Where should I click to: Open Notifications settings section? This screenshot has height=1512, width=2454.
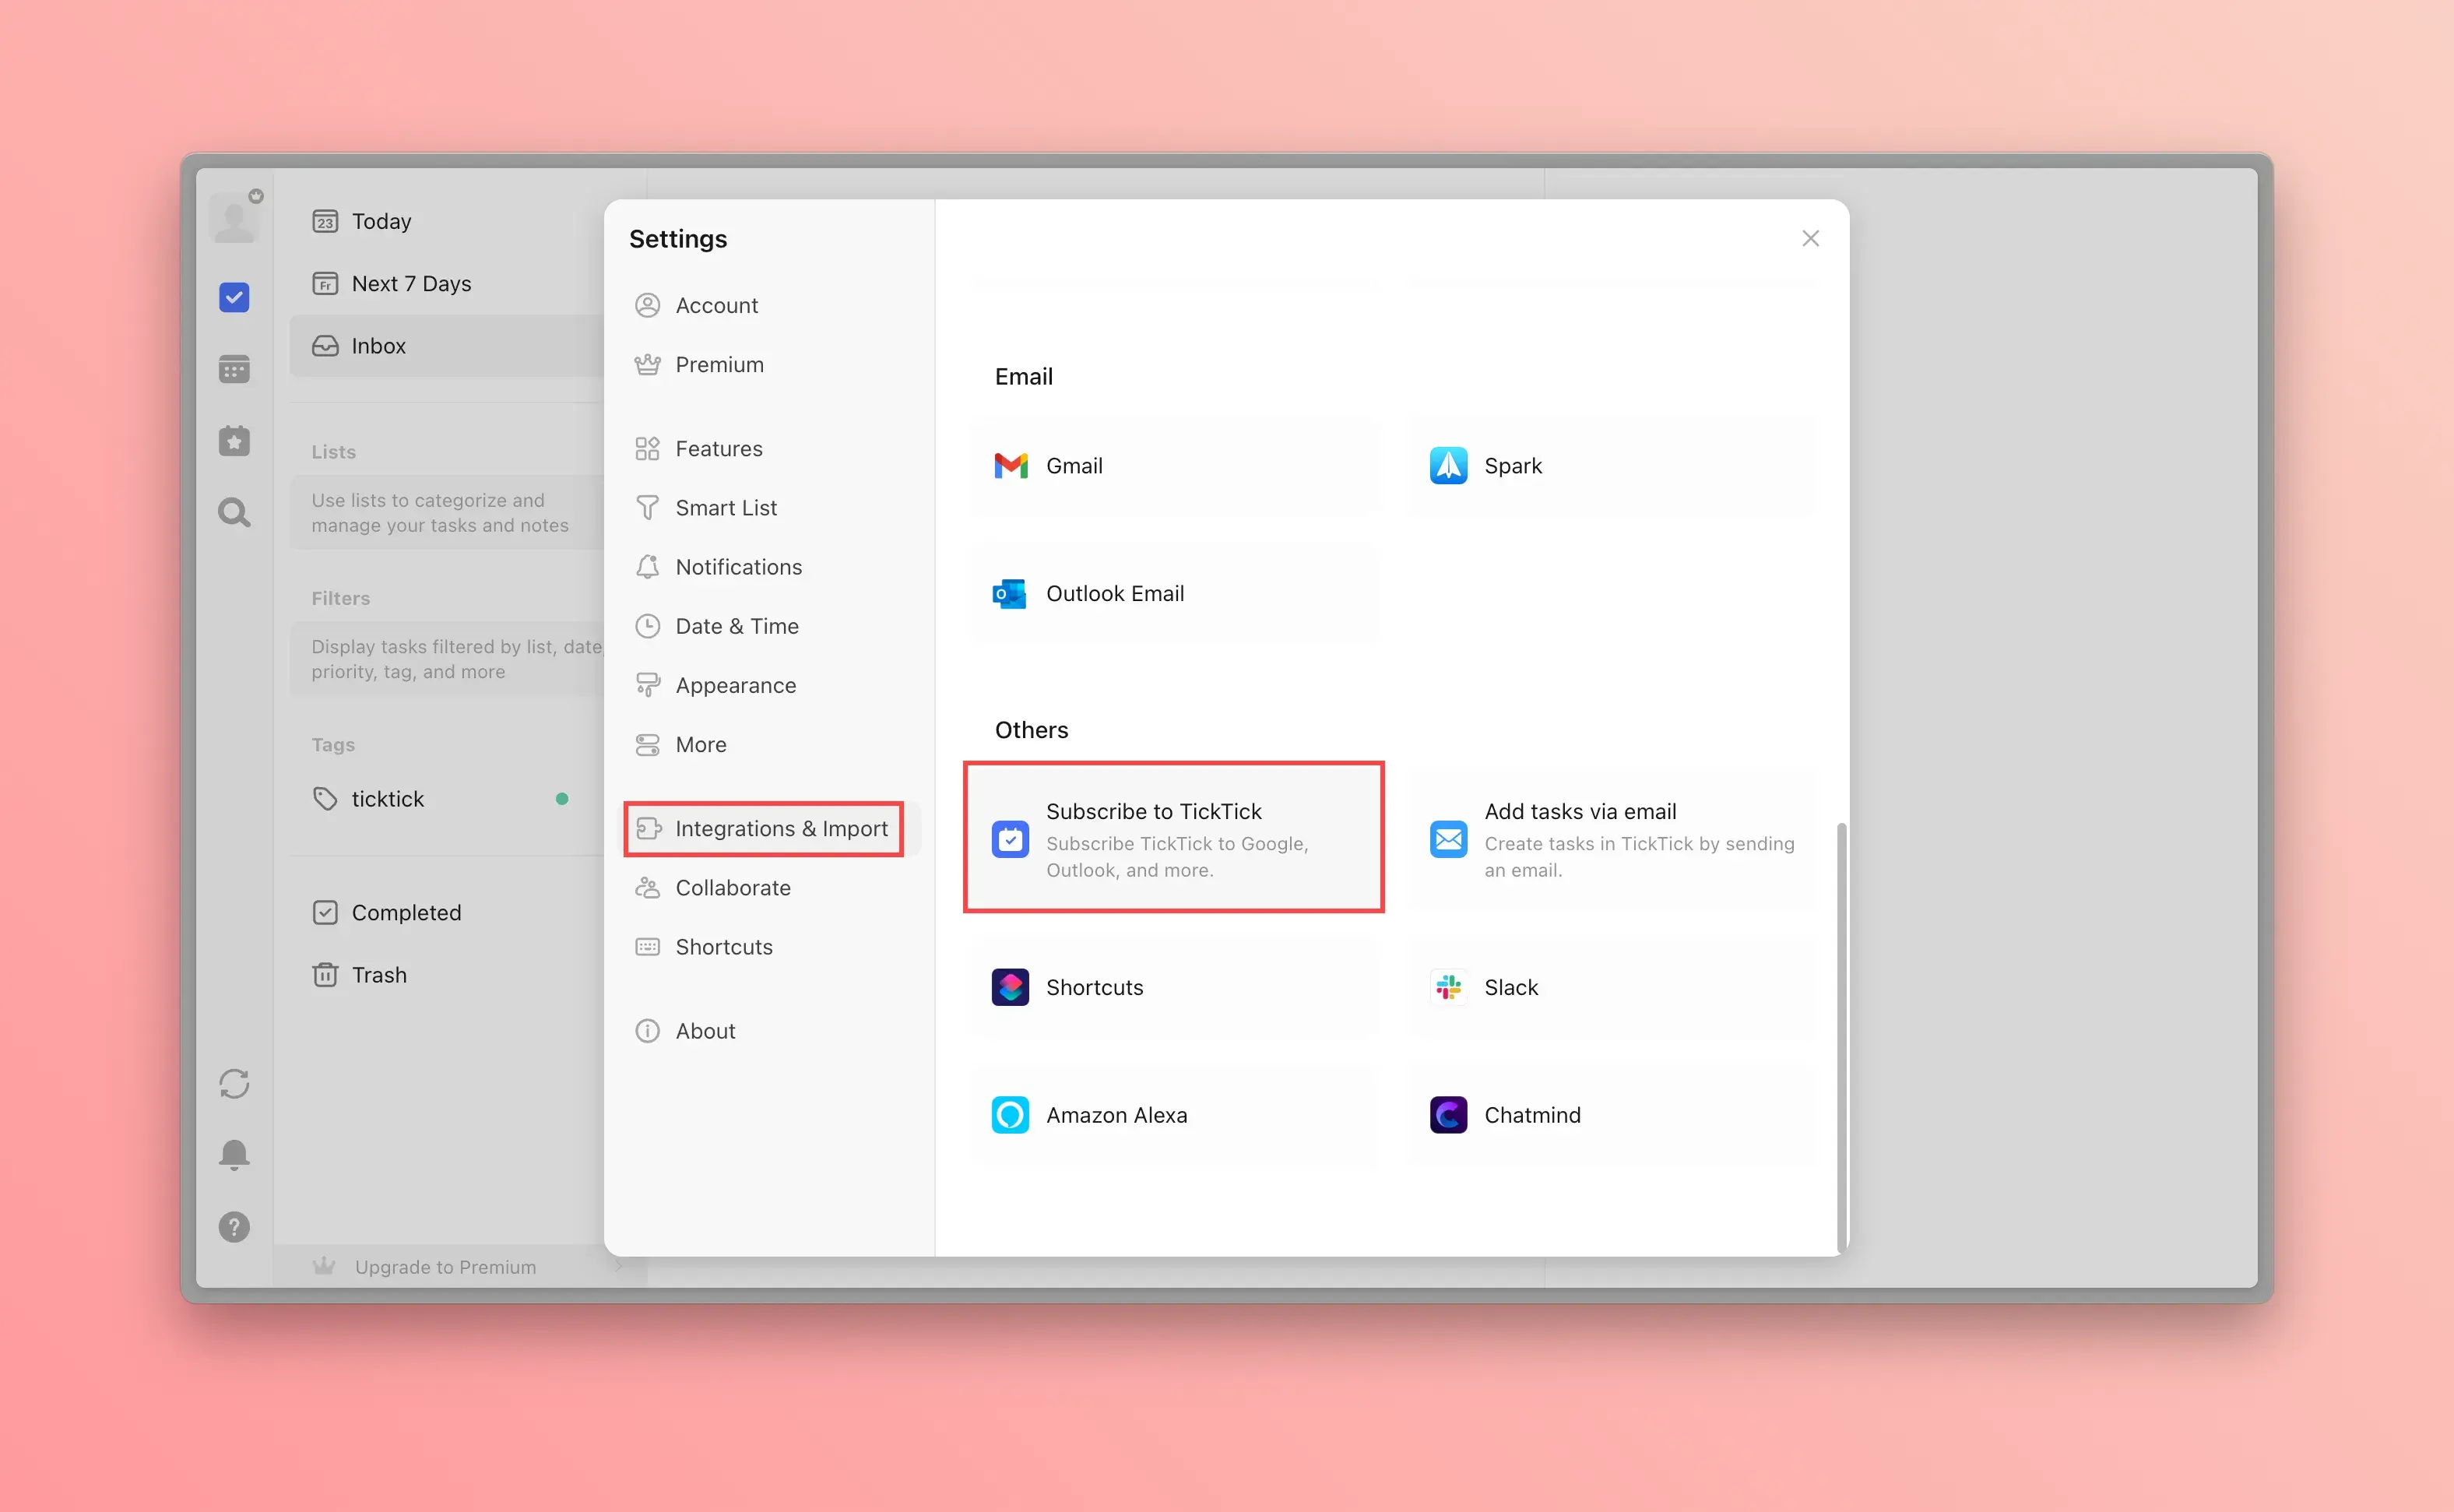[738, 567]
